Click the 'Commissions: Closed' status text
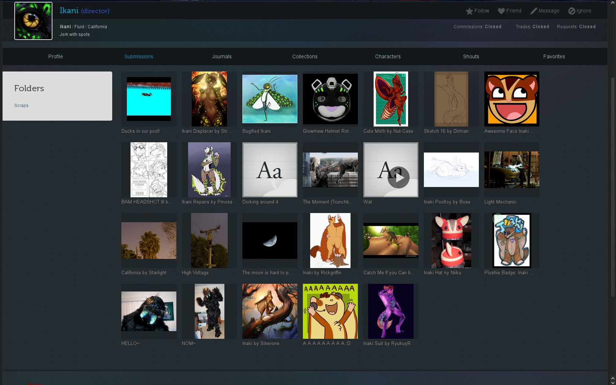Image resolution: width=616 pixels, height=385 pixels. [477, 27]
